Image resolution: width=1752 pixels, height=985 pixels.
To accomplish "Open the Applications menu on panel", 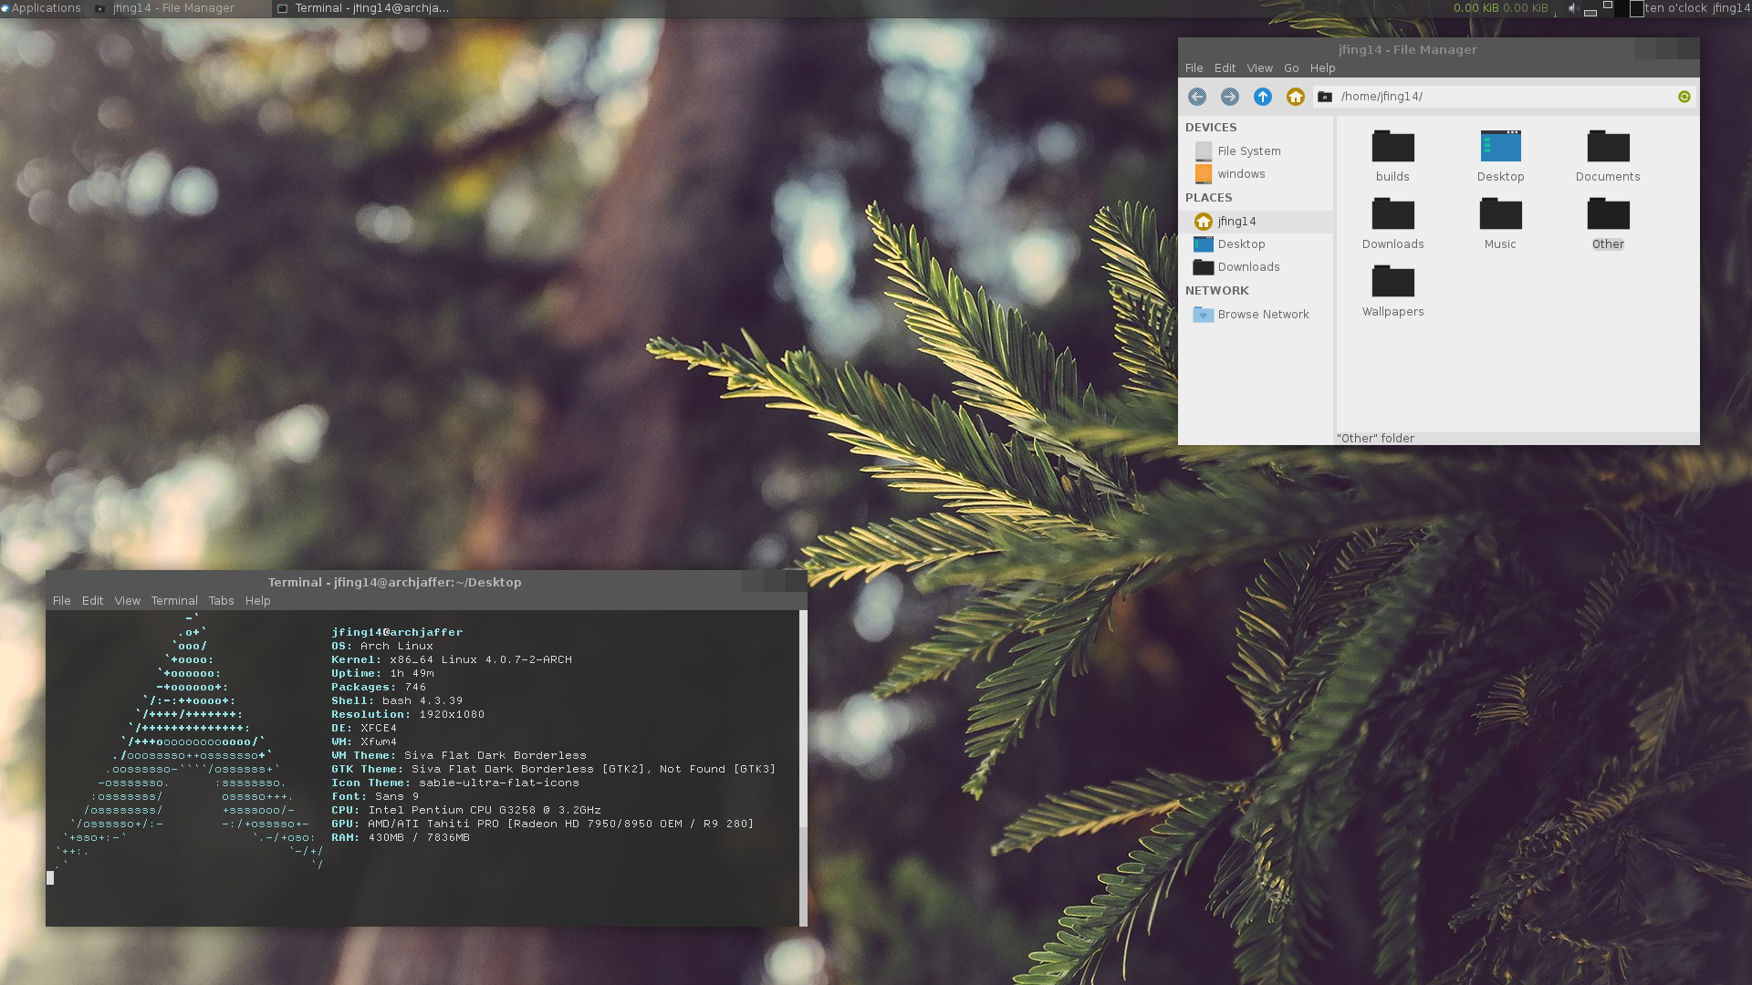I will click(41, 8).
